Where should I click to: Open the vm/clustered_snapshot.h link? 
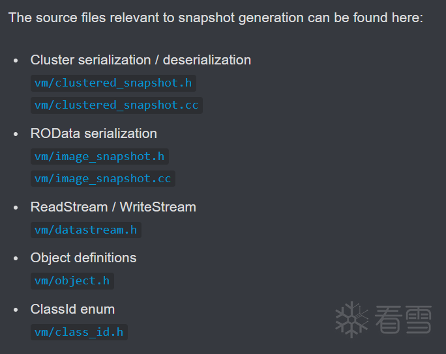113,83
